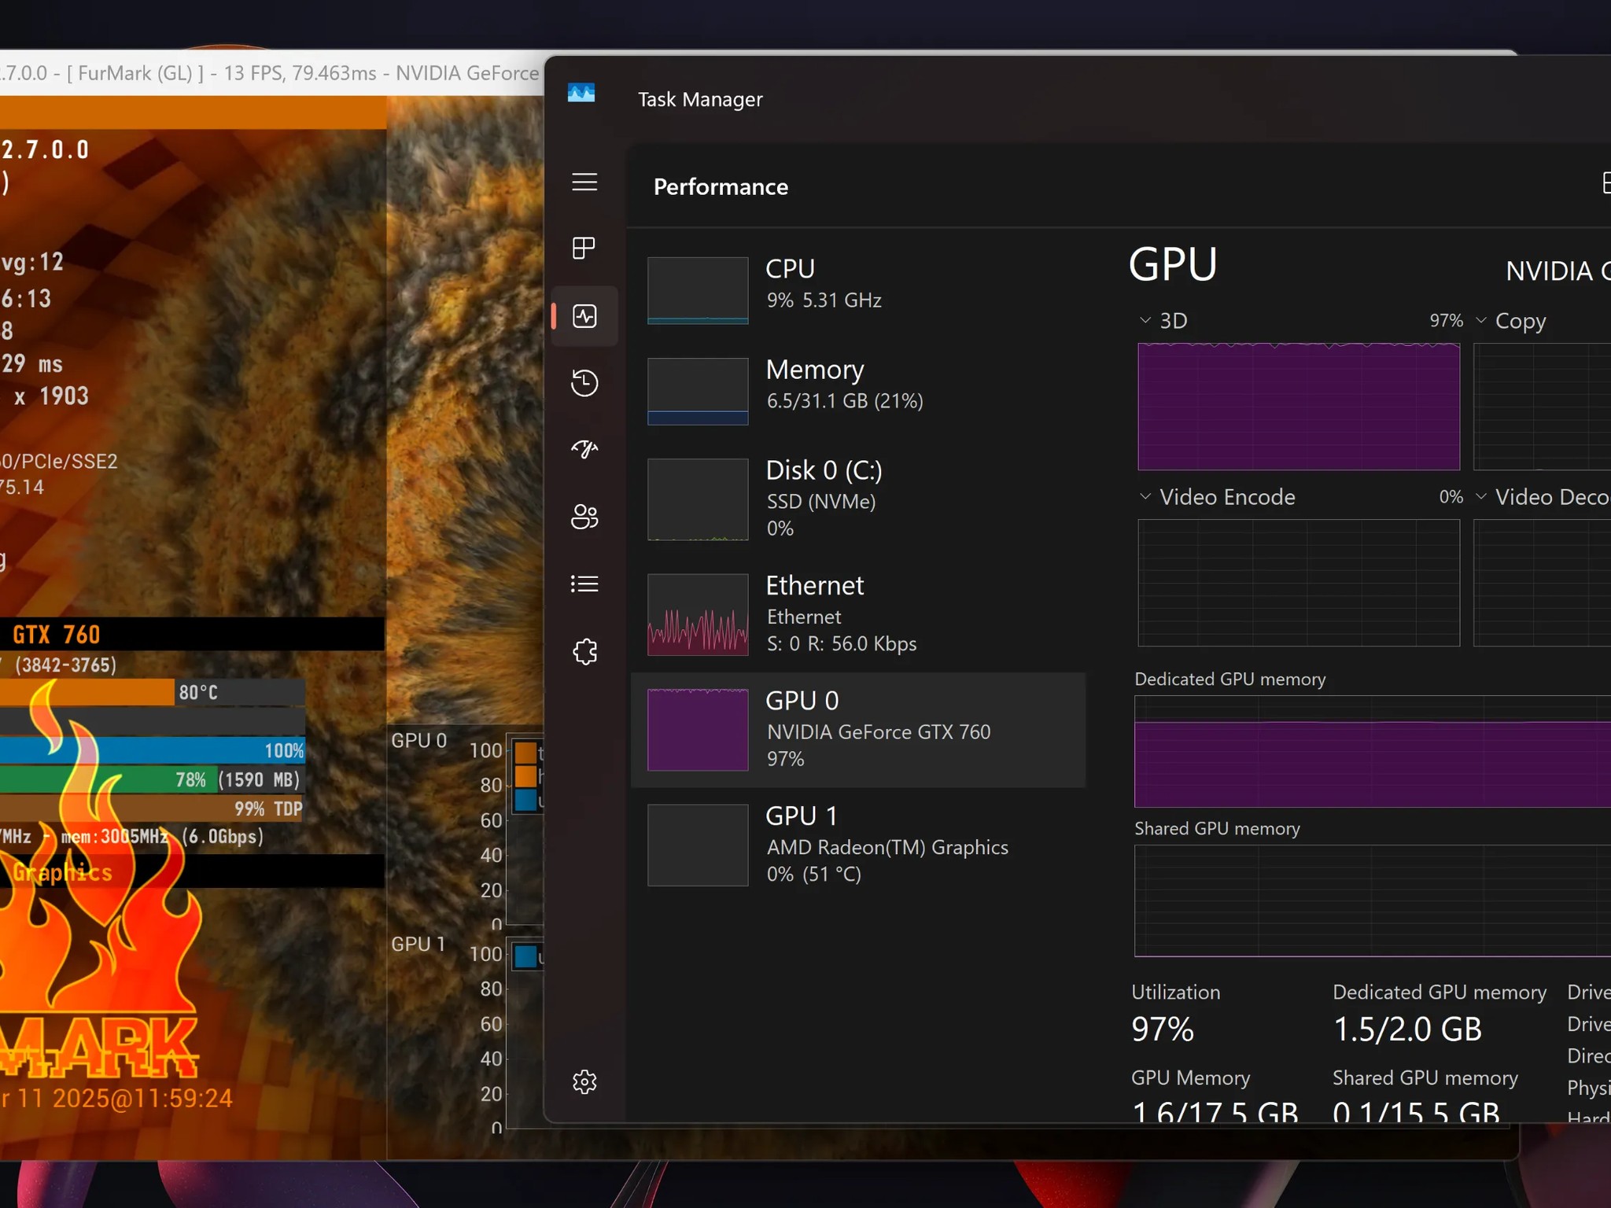Click the Shared GPU memory graph
1611x1208 pixels.
coord(1373,901)
